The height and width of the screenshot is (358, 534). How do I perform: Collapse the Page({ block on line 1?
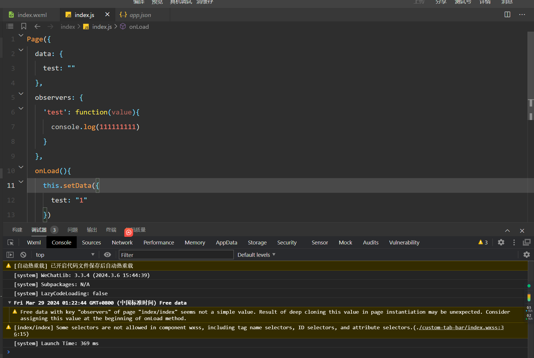pyautogui.click(x=21, y=35)
